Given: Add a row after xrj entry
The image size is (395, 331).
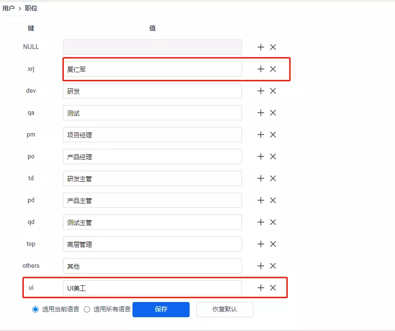Looking at the screenshot, I should (x=261, y=69).
